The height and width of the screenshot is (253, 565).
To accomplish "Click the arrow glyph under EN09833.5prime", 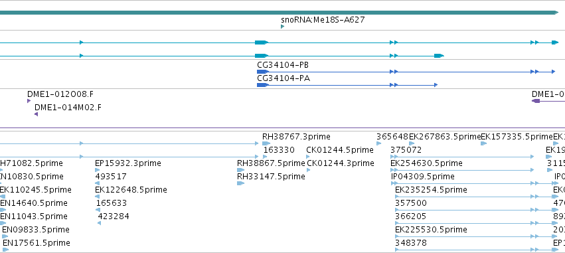I will click(5, 237).
